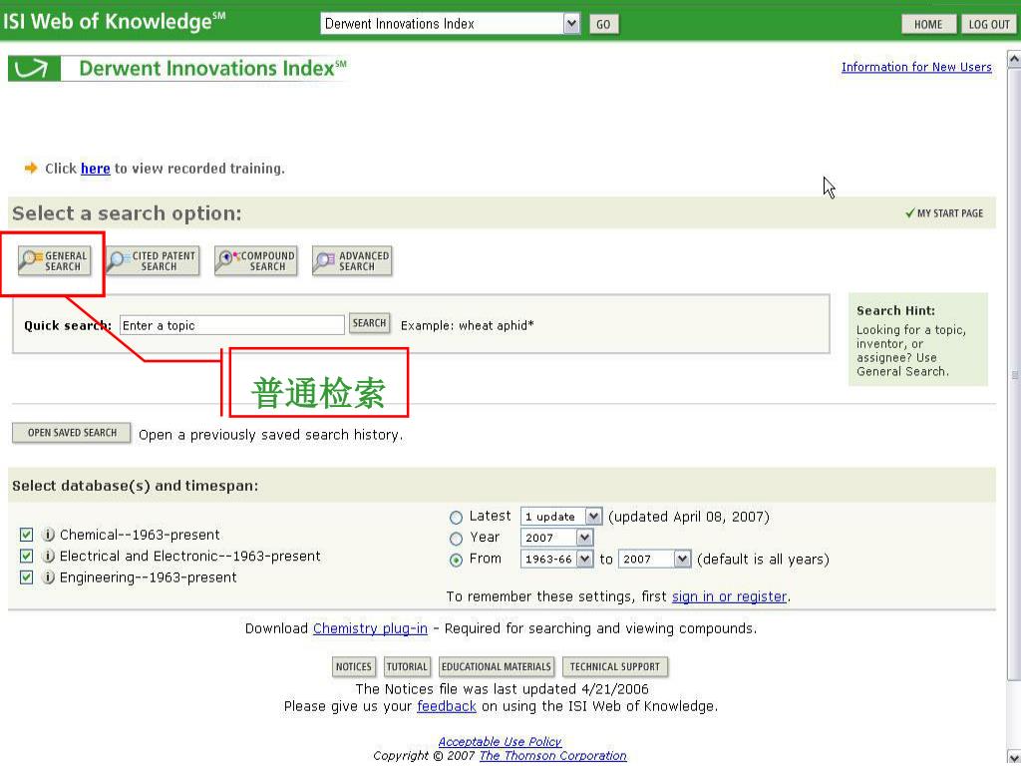Click info icon beside Chemical database
The height and width of the screenshot is (766, 1021).
[48, 535]
